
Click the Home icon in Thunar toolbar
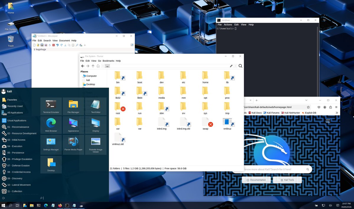coord(98,66)
